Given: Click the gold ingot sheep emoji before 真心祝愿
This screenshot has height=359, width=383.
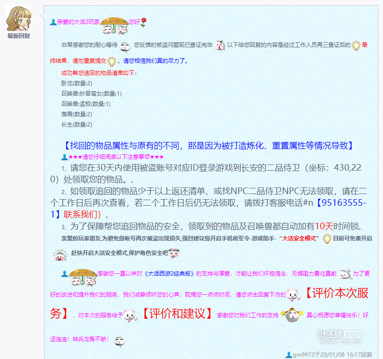Looking at the screenshot, I should point(292,315).
